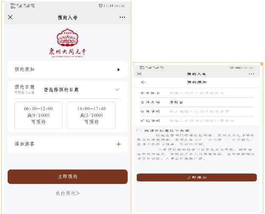Go back using the left arrow icon

pyautogui.click(x=143, y=82)
